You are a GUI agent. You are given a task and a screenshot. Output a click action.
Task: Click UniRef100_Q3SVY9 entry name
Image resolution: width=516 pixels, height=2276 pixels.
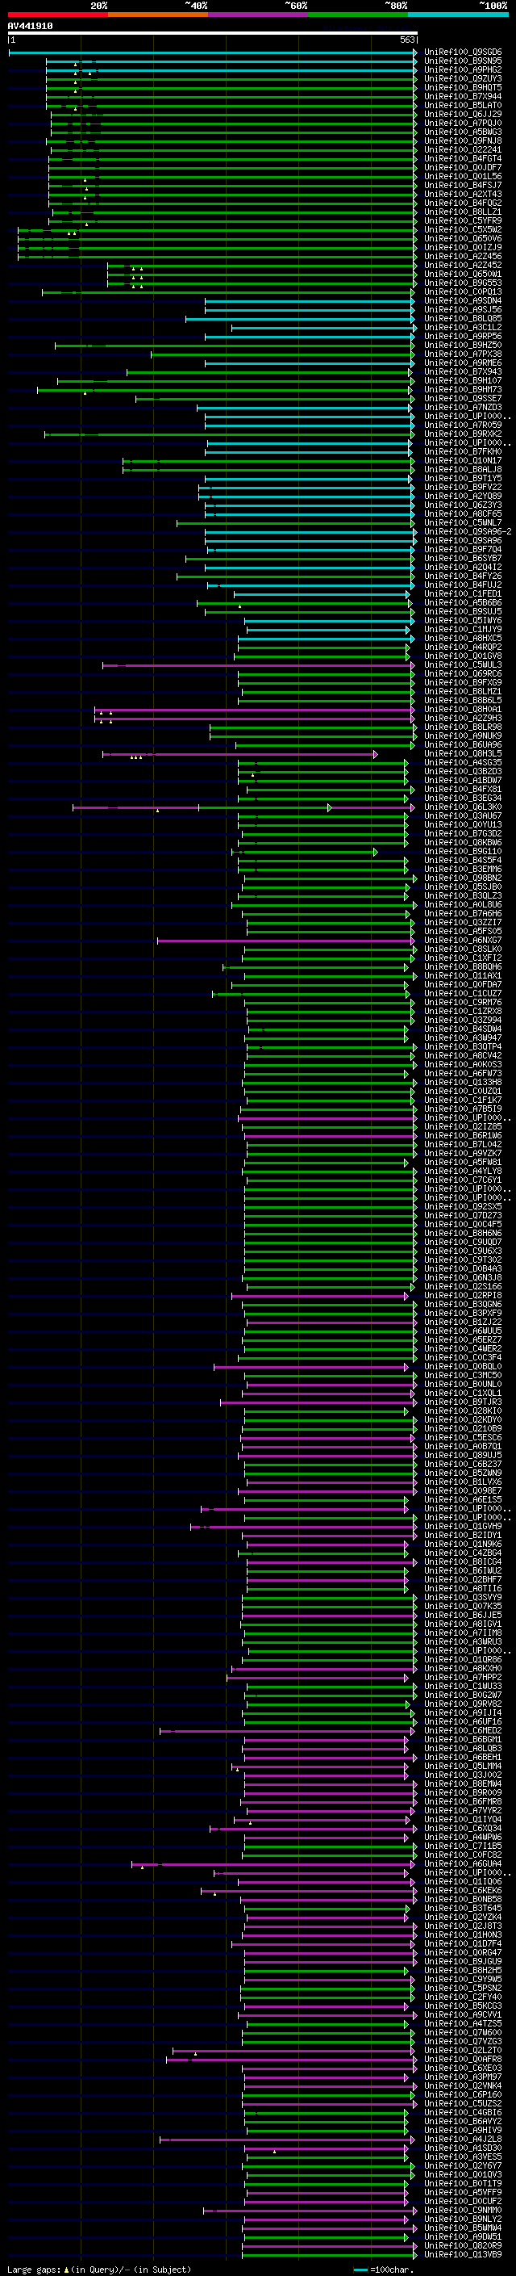(462, 1599)
